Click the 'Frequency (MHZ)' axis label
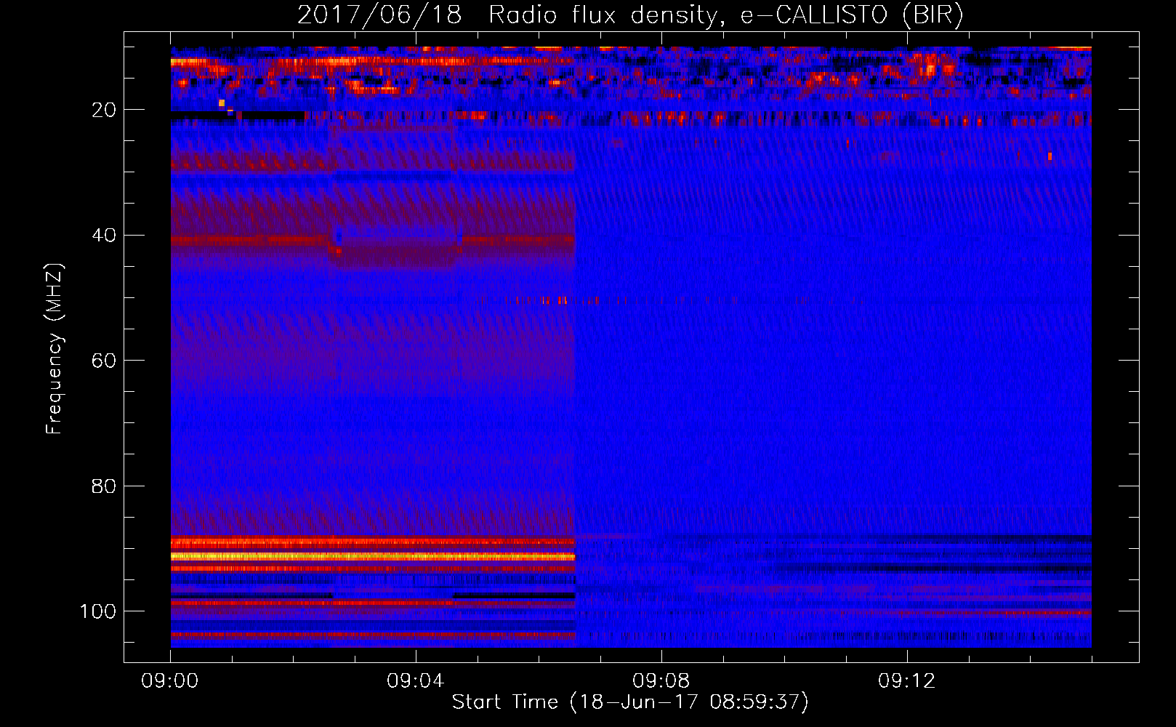 click(x=55, y=348)
